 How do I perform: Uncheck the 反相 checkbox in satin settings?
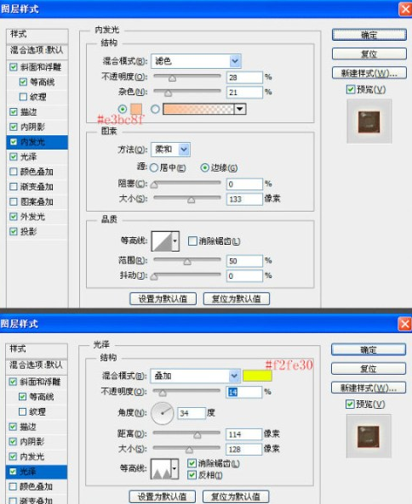[192, 475]
